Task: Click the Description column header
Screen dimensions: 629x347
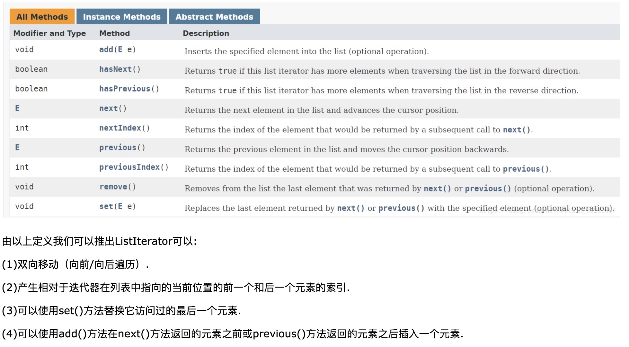Action: (x=206, y=33)
